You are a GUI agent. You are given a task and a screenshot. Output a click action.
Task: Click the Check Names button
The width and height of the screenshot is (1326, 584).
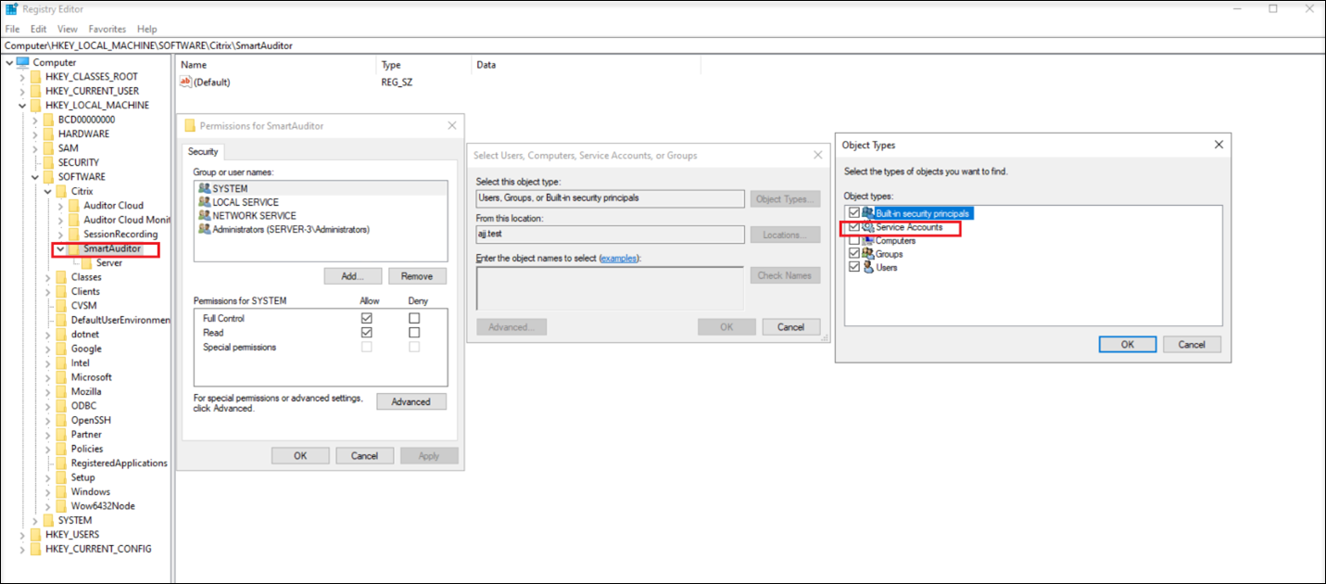(785, 274)
